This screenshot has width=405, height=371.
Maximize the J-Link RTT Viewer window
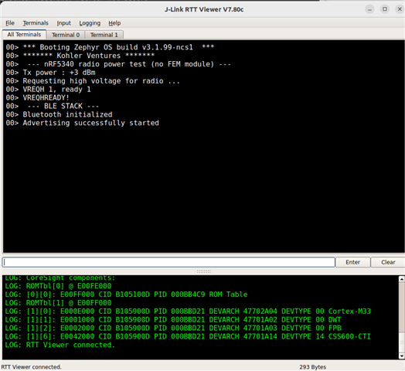point(385,9)
